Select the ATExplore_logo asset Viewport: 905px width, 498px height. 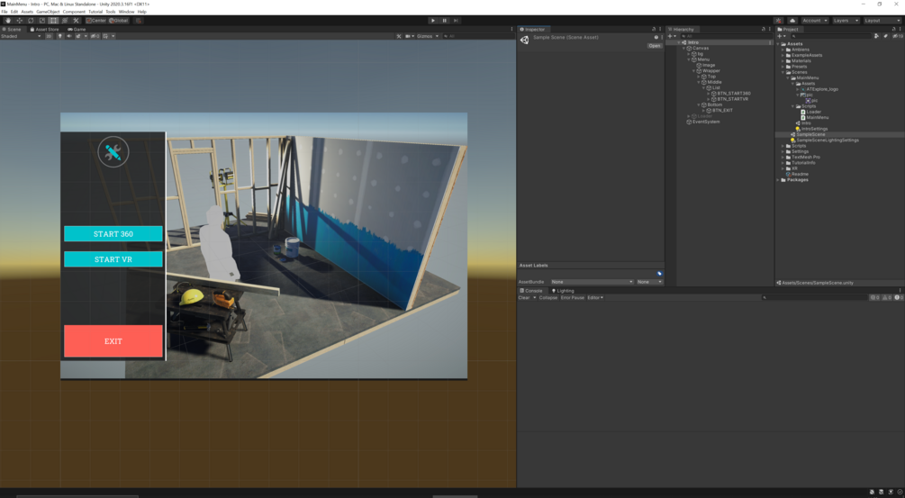tap(822, 89)
